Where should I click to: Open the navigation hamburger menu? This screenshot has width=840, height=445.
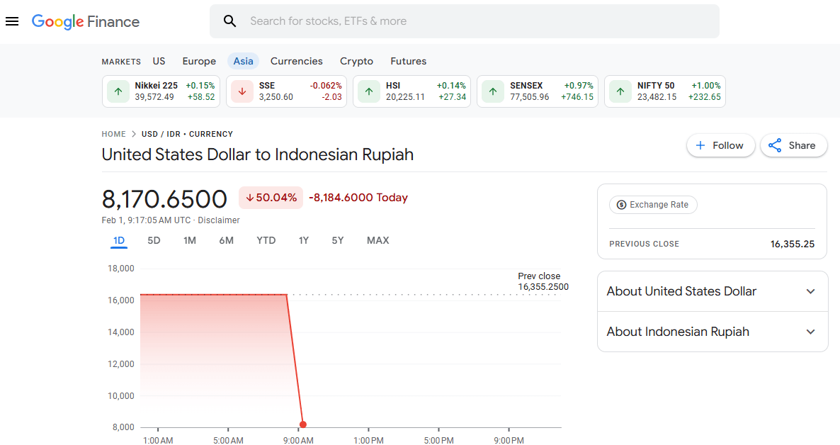coord(12,21)
